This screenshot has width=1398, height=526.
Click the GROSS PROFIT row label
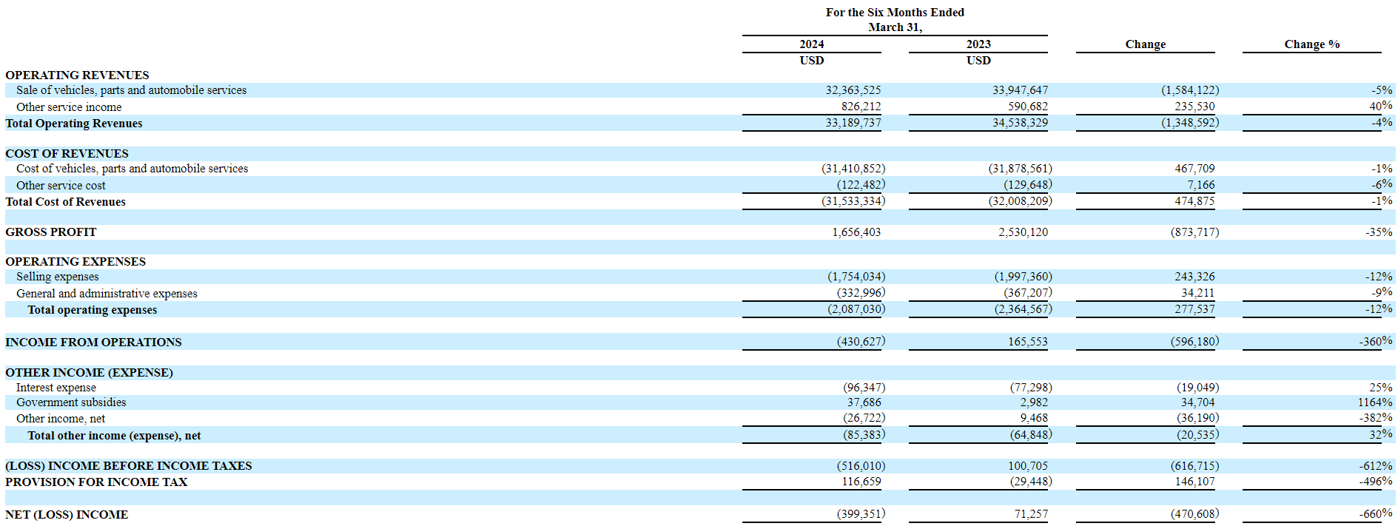[x=50, y=232]
